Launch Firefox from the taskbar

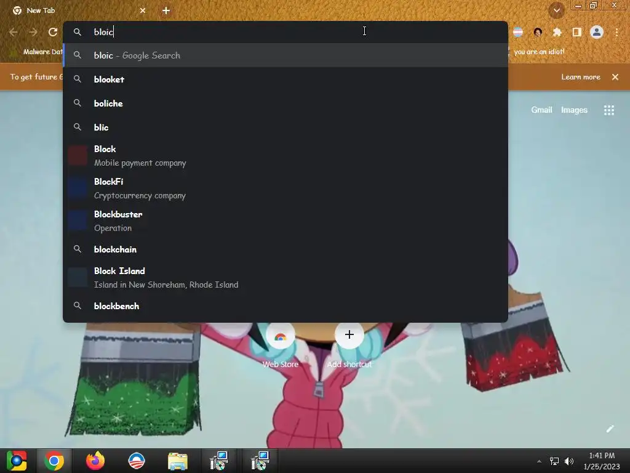[x=95, y=461]
